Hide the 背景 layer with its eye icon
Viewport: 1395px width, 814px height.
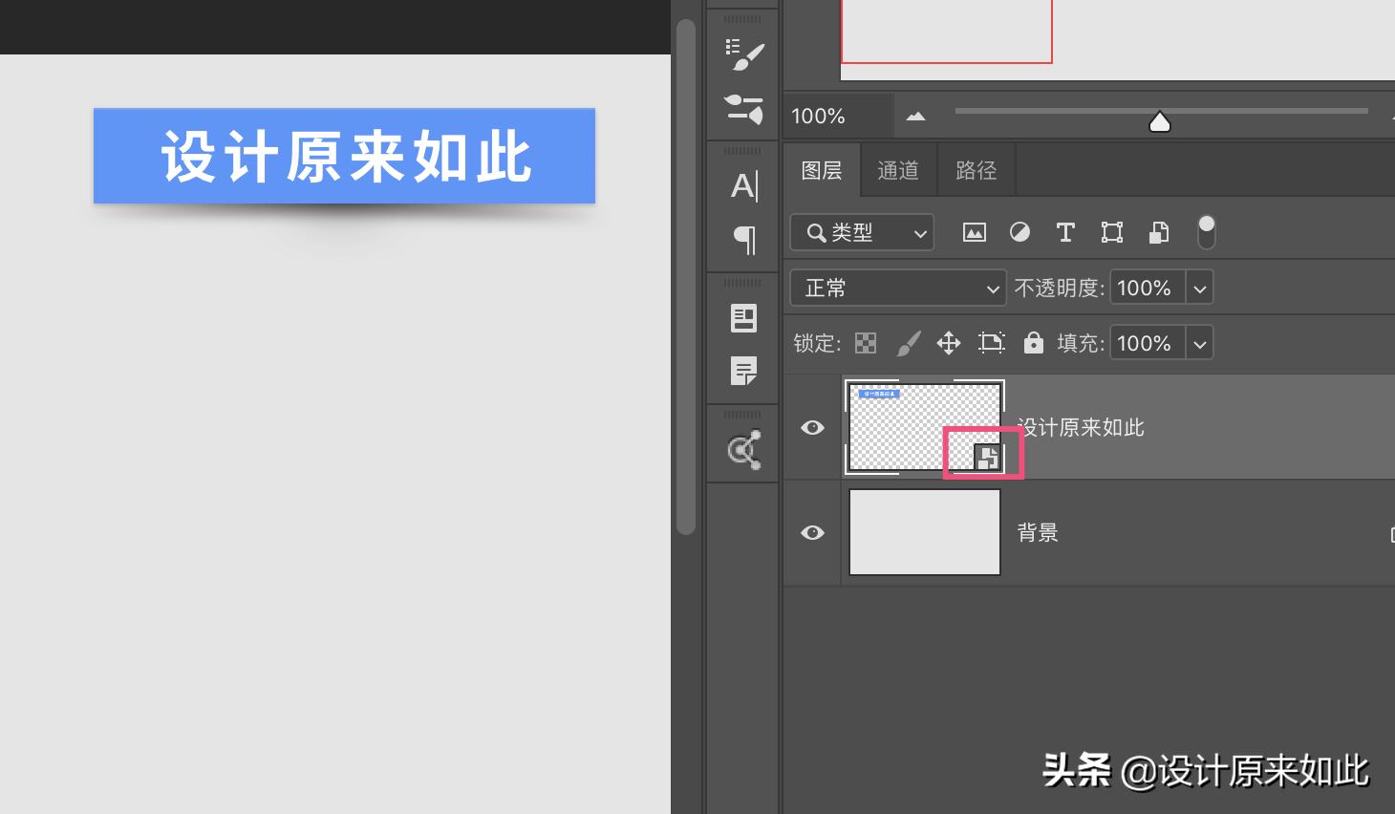(811, 532)
